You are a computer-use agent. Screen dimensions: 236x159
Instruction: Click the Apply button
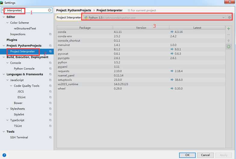(223, 155)
